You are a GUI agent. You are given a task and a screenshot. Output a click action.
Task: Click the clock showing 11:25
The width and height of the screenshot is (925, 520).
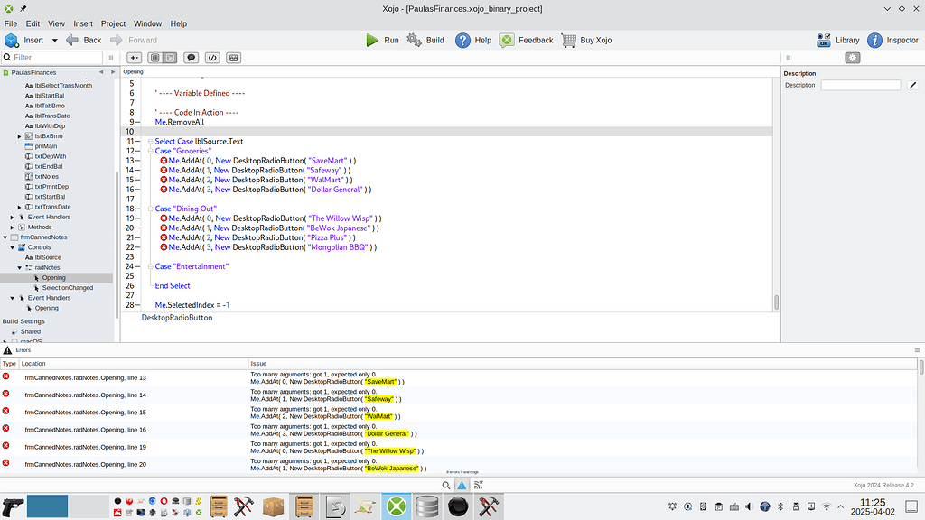click(873, 503)
